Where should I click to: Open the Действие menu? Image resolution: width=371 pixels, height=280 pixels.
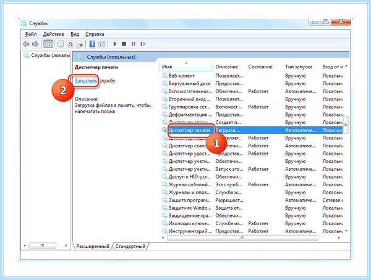click(x=53, y=34)
